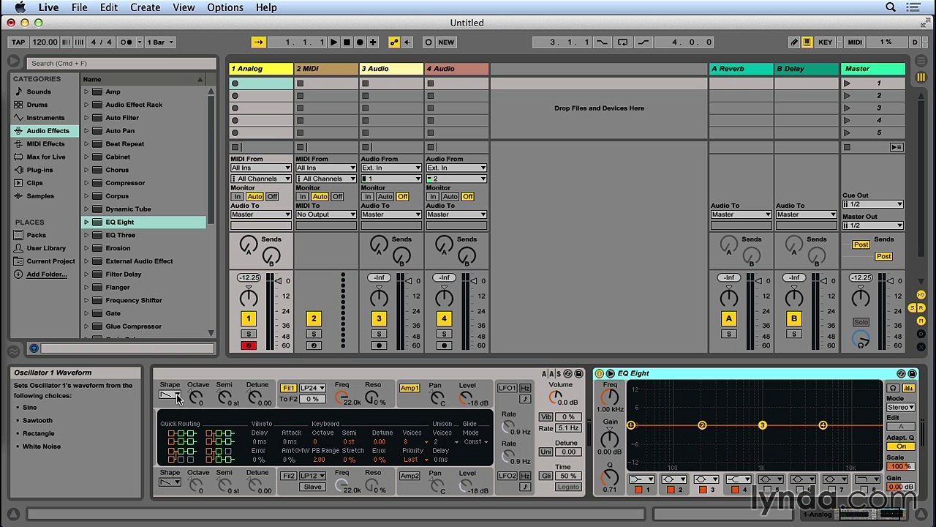
Task: Toggle the Punch-Out switch
Action: pyautogui.click(x=643, y=42)
